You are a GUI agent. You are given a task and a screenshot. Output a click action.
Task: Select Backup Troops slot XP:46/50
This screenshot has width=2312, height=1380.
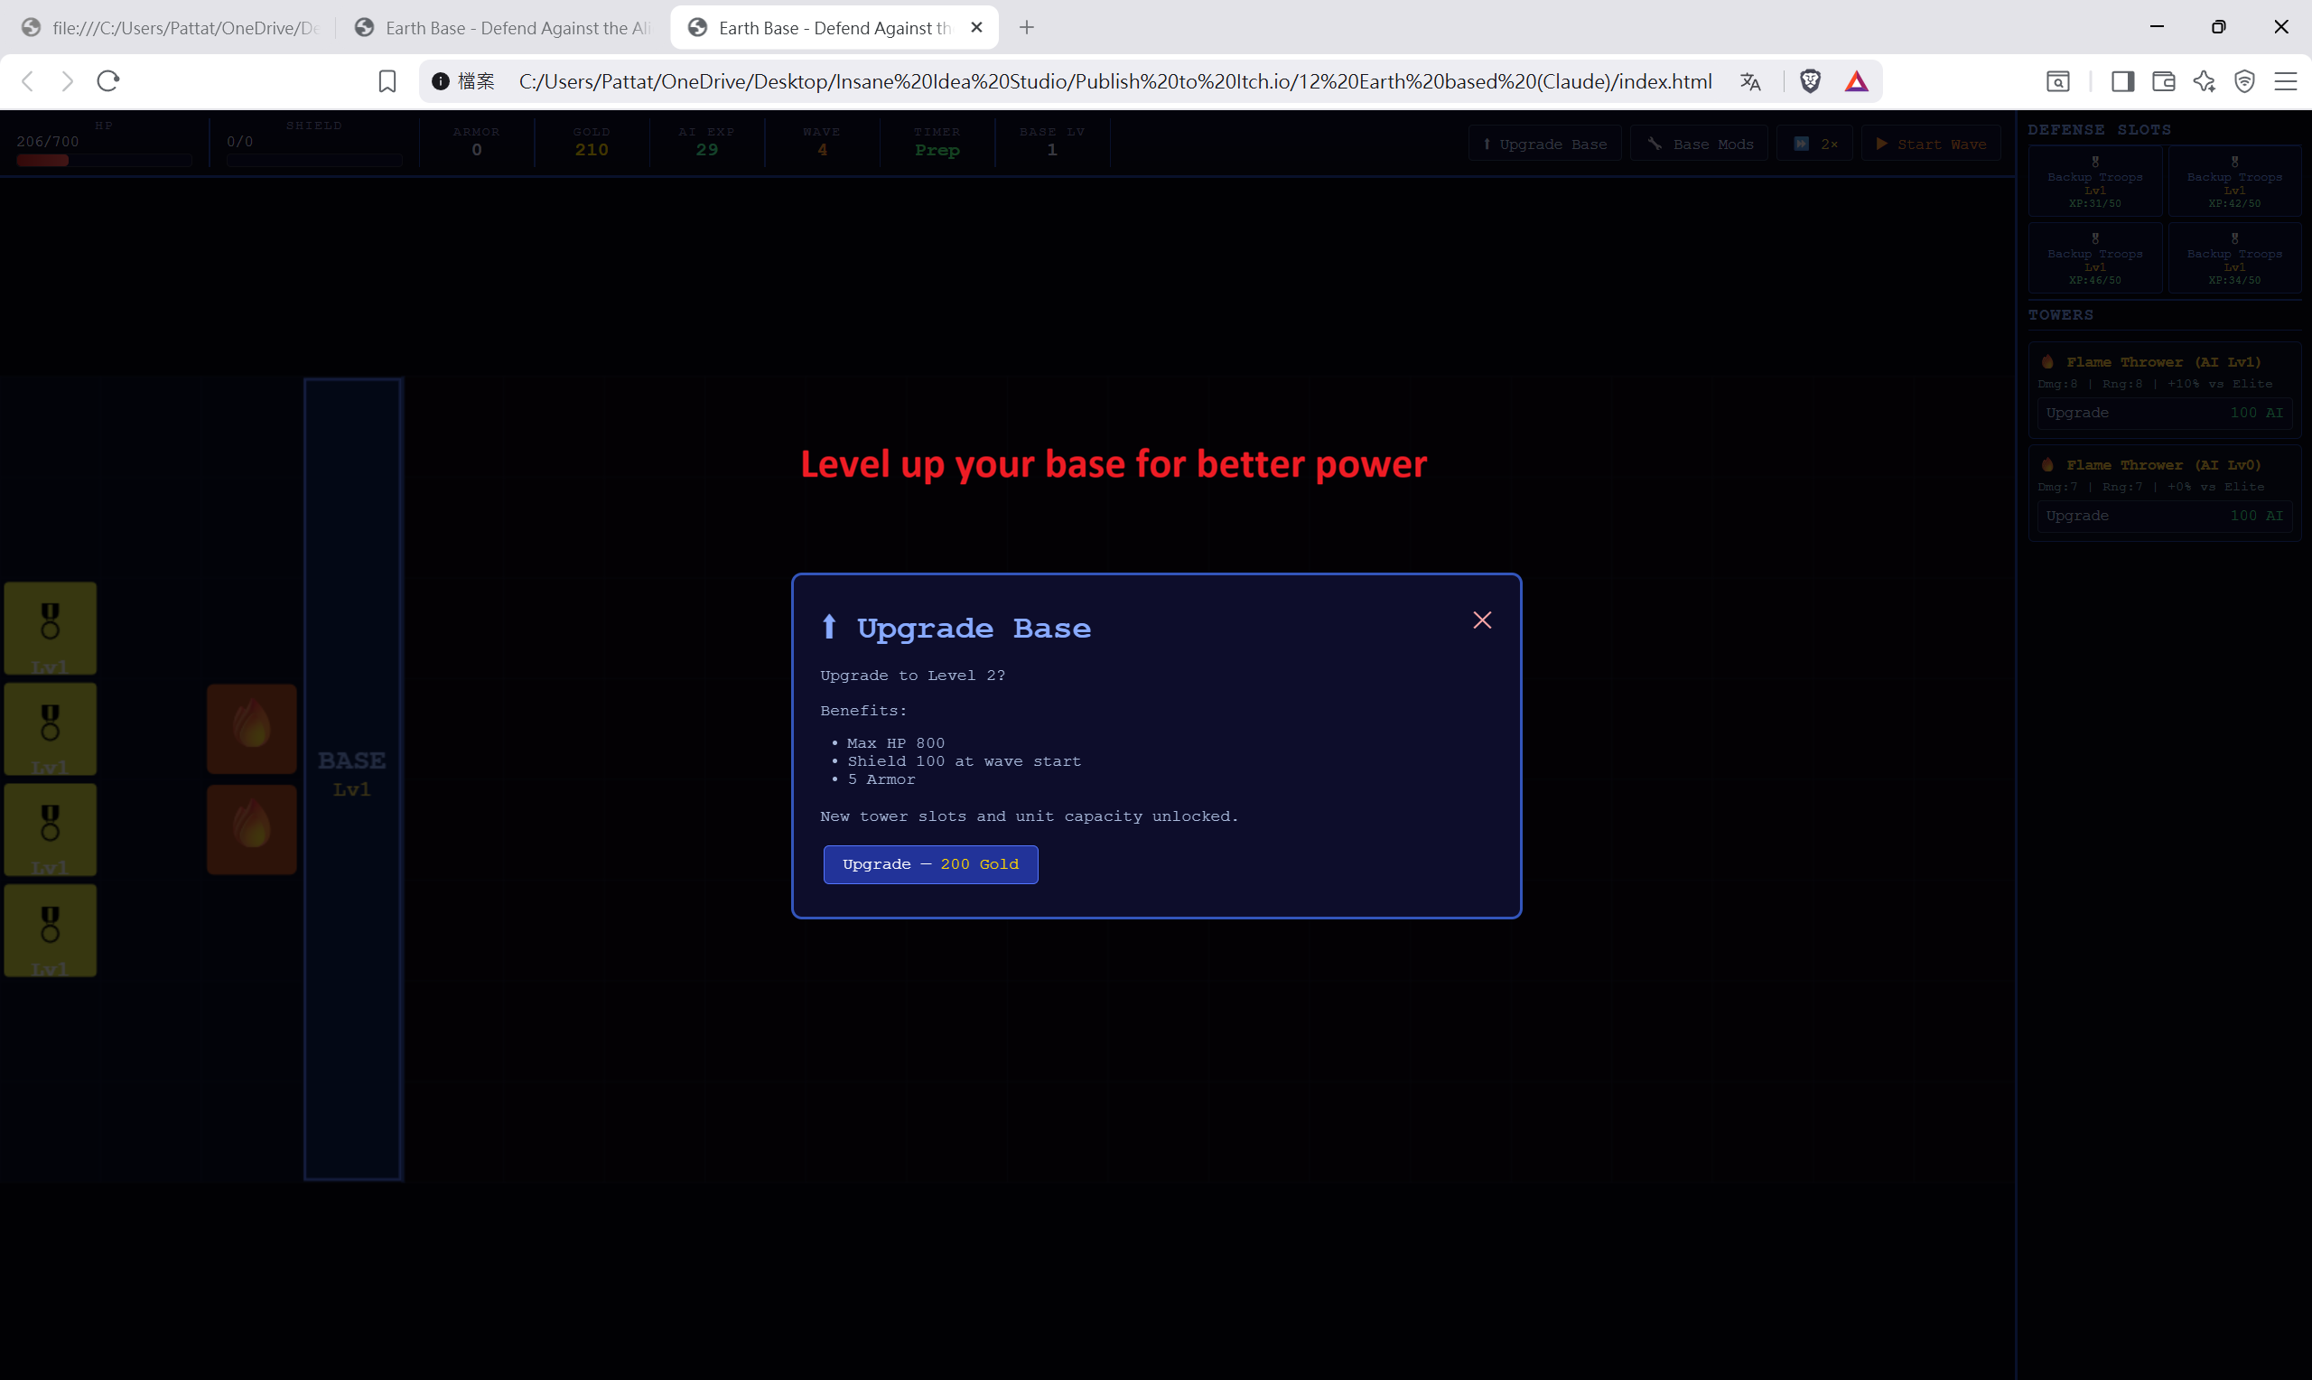tap(2094, 258)
